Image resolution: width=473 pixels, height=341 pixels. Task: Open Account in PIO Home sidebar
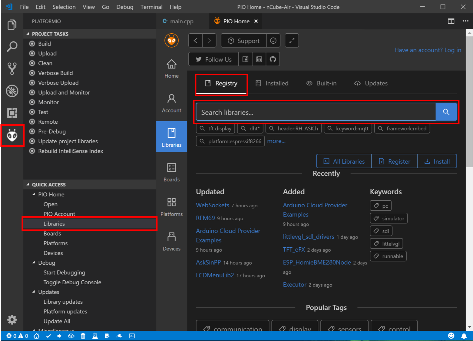[x=171, y=104]
